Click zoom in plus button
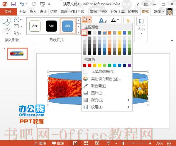This screenshot has height=146, width=176. point(150,143)
